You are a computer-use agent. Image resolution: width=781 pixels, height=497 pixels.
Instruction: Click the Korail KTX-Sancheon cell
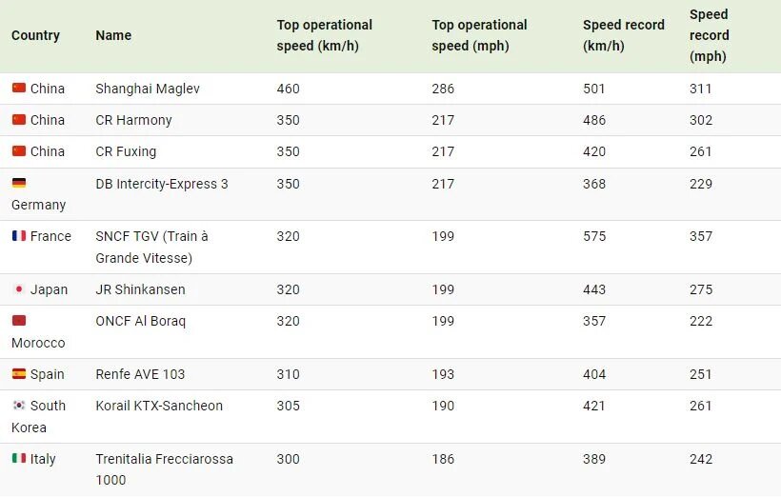click(159, 406)
